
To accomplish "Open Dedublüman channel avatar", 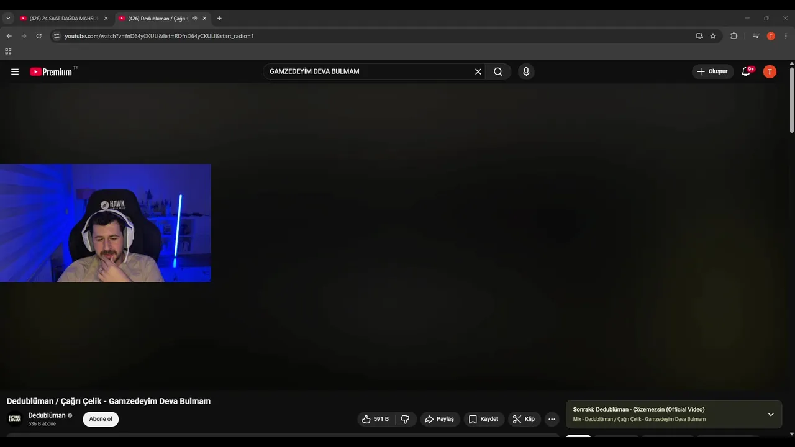I will (x=15, y=419).
